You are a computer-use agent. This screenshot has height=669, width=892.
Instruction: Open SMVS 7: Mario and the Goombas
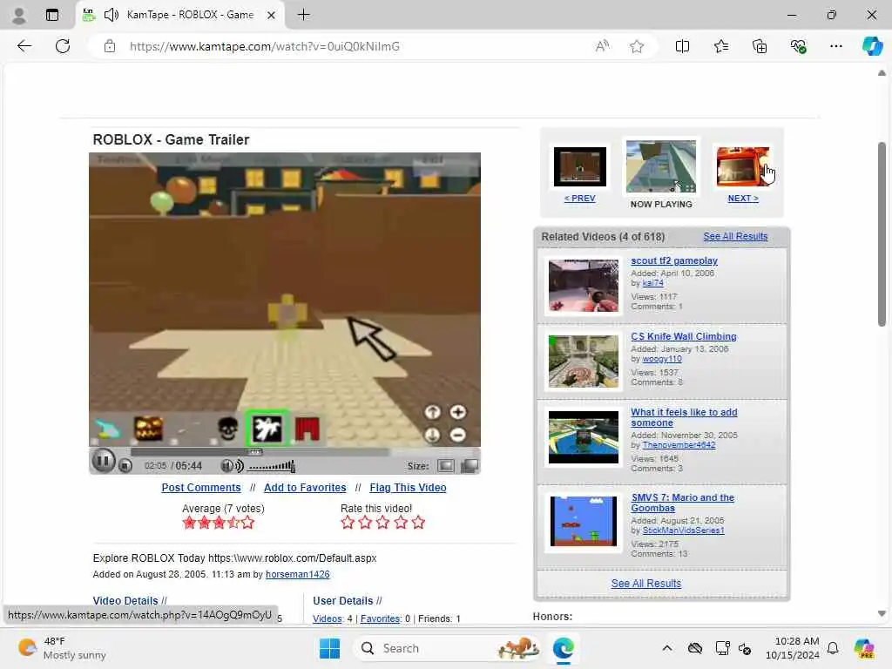pyautogui.click(x=682, y=503)
